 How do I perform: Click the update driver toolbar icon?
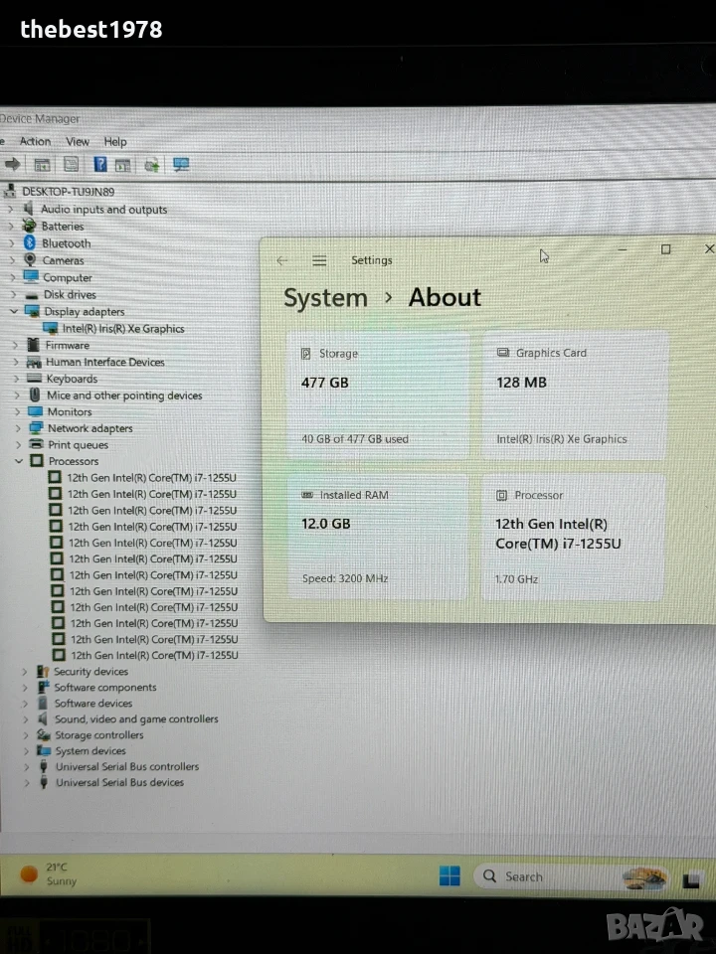(x=151, y=165)
